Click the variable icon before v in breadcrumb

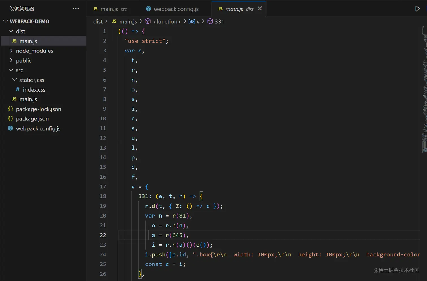[192, 21]
